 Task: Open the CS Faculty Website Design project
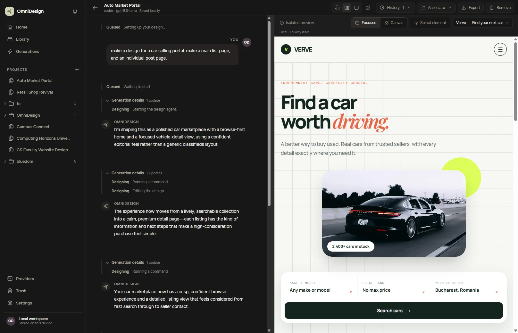tap(43, 150)
